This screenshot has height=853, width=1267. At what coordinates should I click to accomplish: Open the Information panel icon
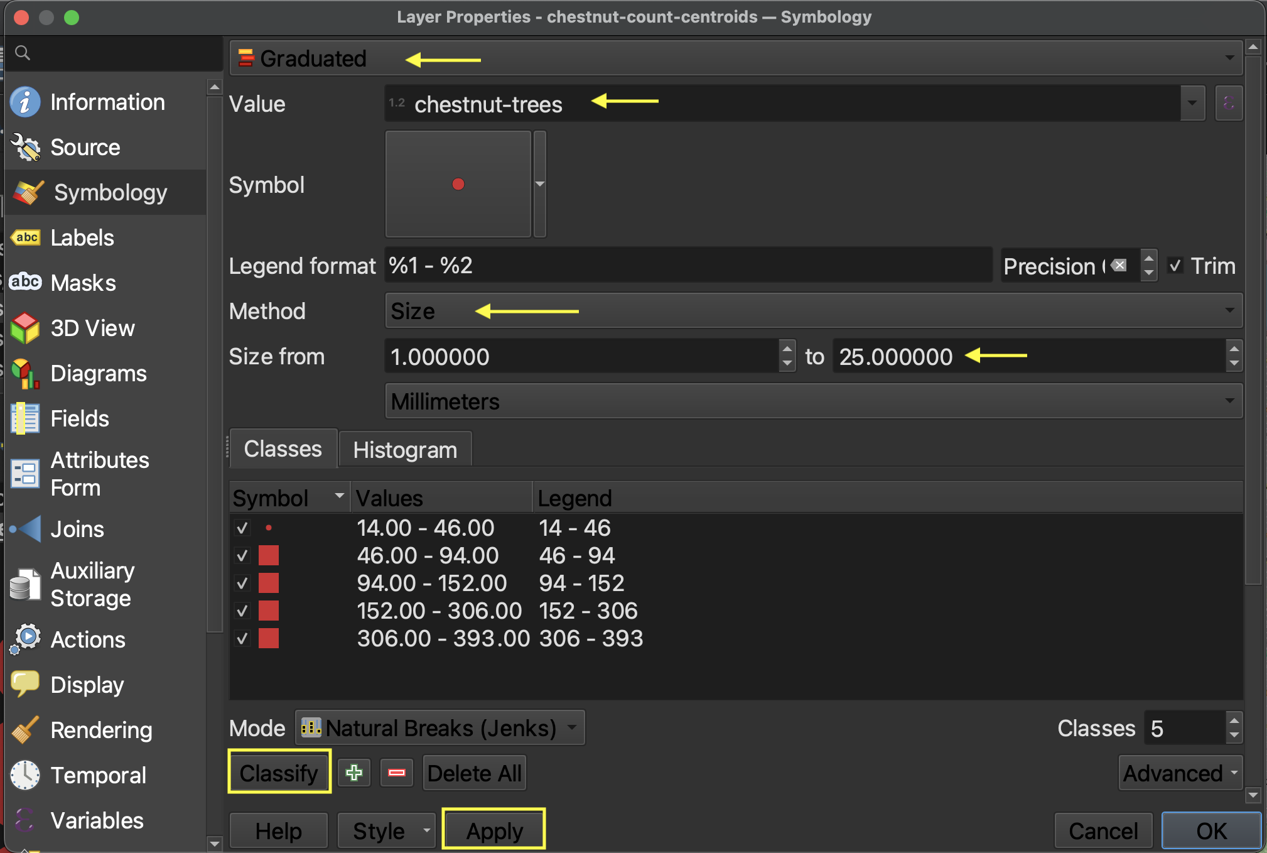[25, 102]
